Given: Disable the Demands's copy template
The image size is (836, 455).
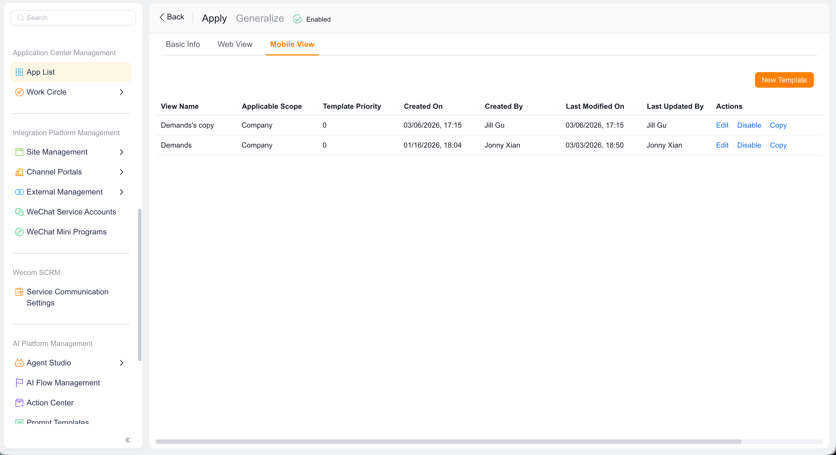Looking at the screenshot, I should click(749, 125).
